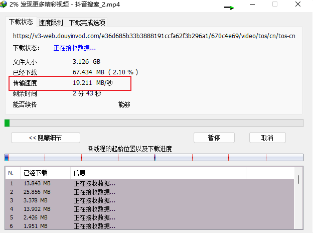The width and height of the screenshot is (313, 233).
Task: Click the 能否续传 label
Action: (x=25, y=104)
